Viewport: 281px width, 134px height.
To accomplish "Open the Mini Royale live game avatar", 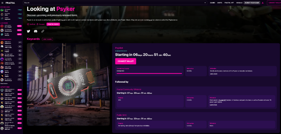I will pyautogui.click(x=2, y=26).
